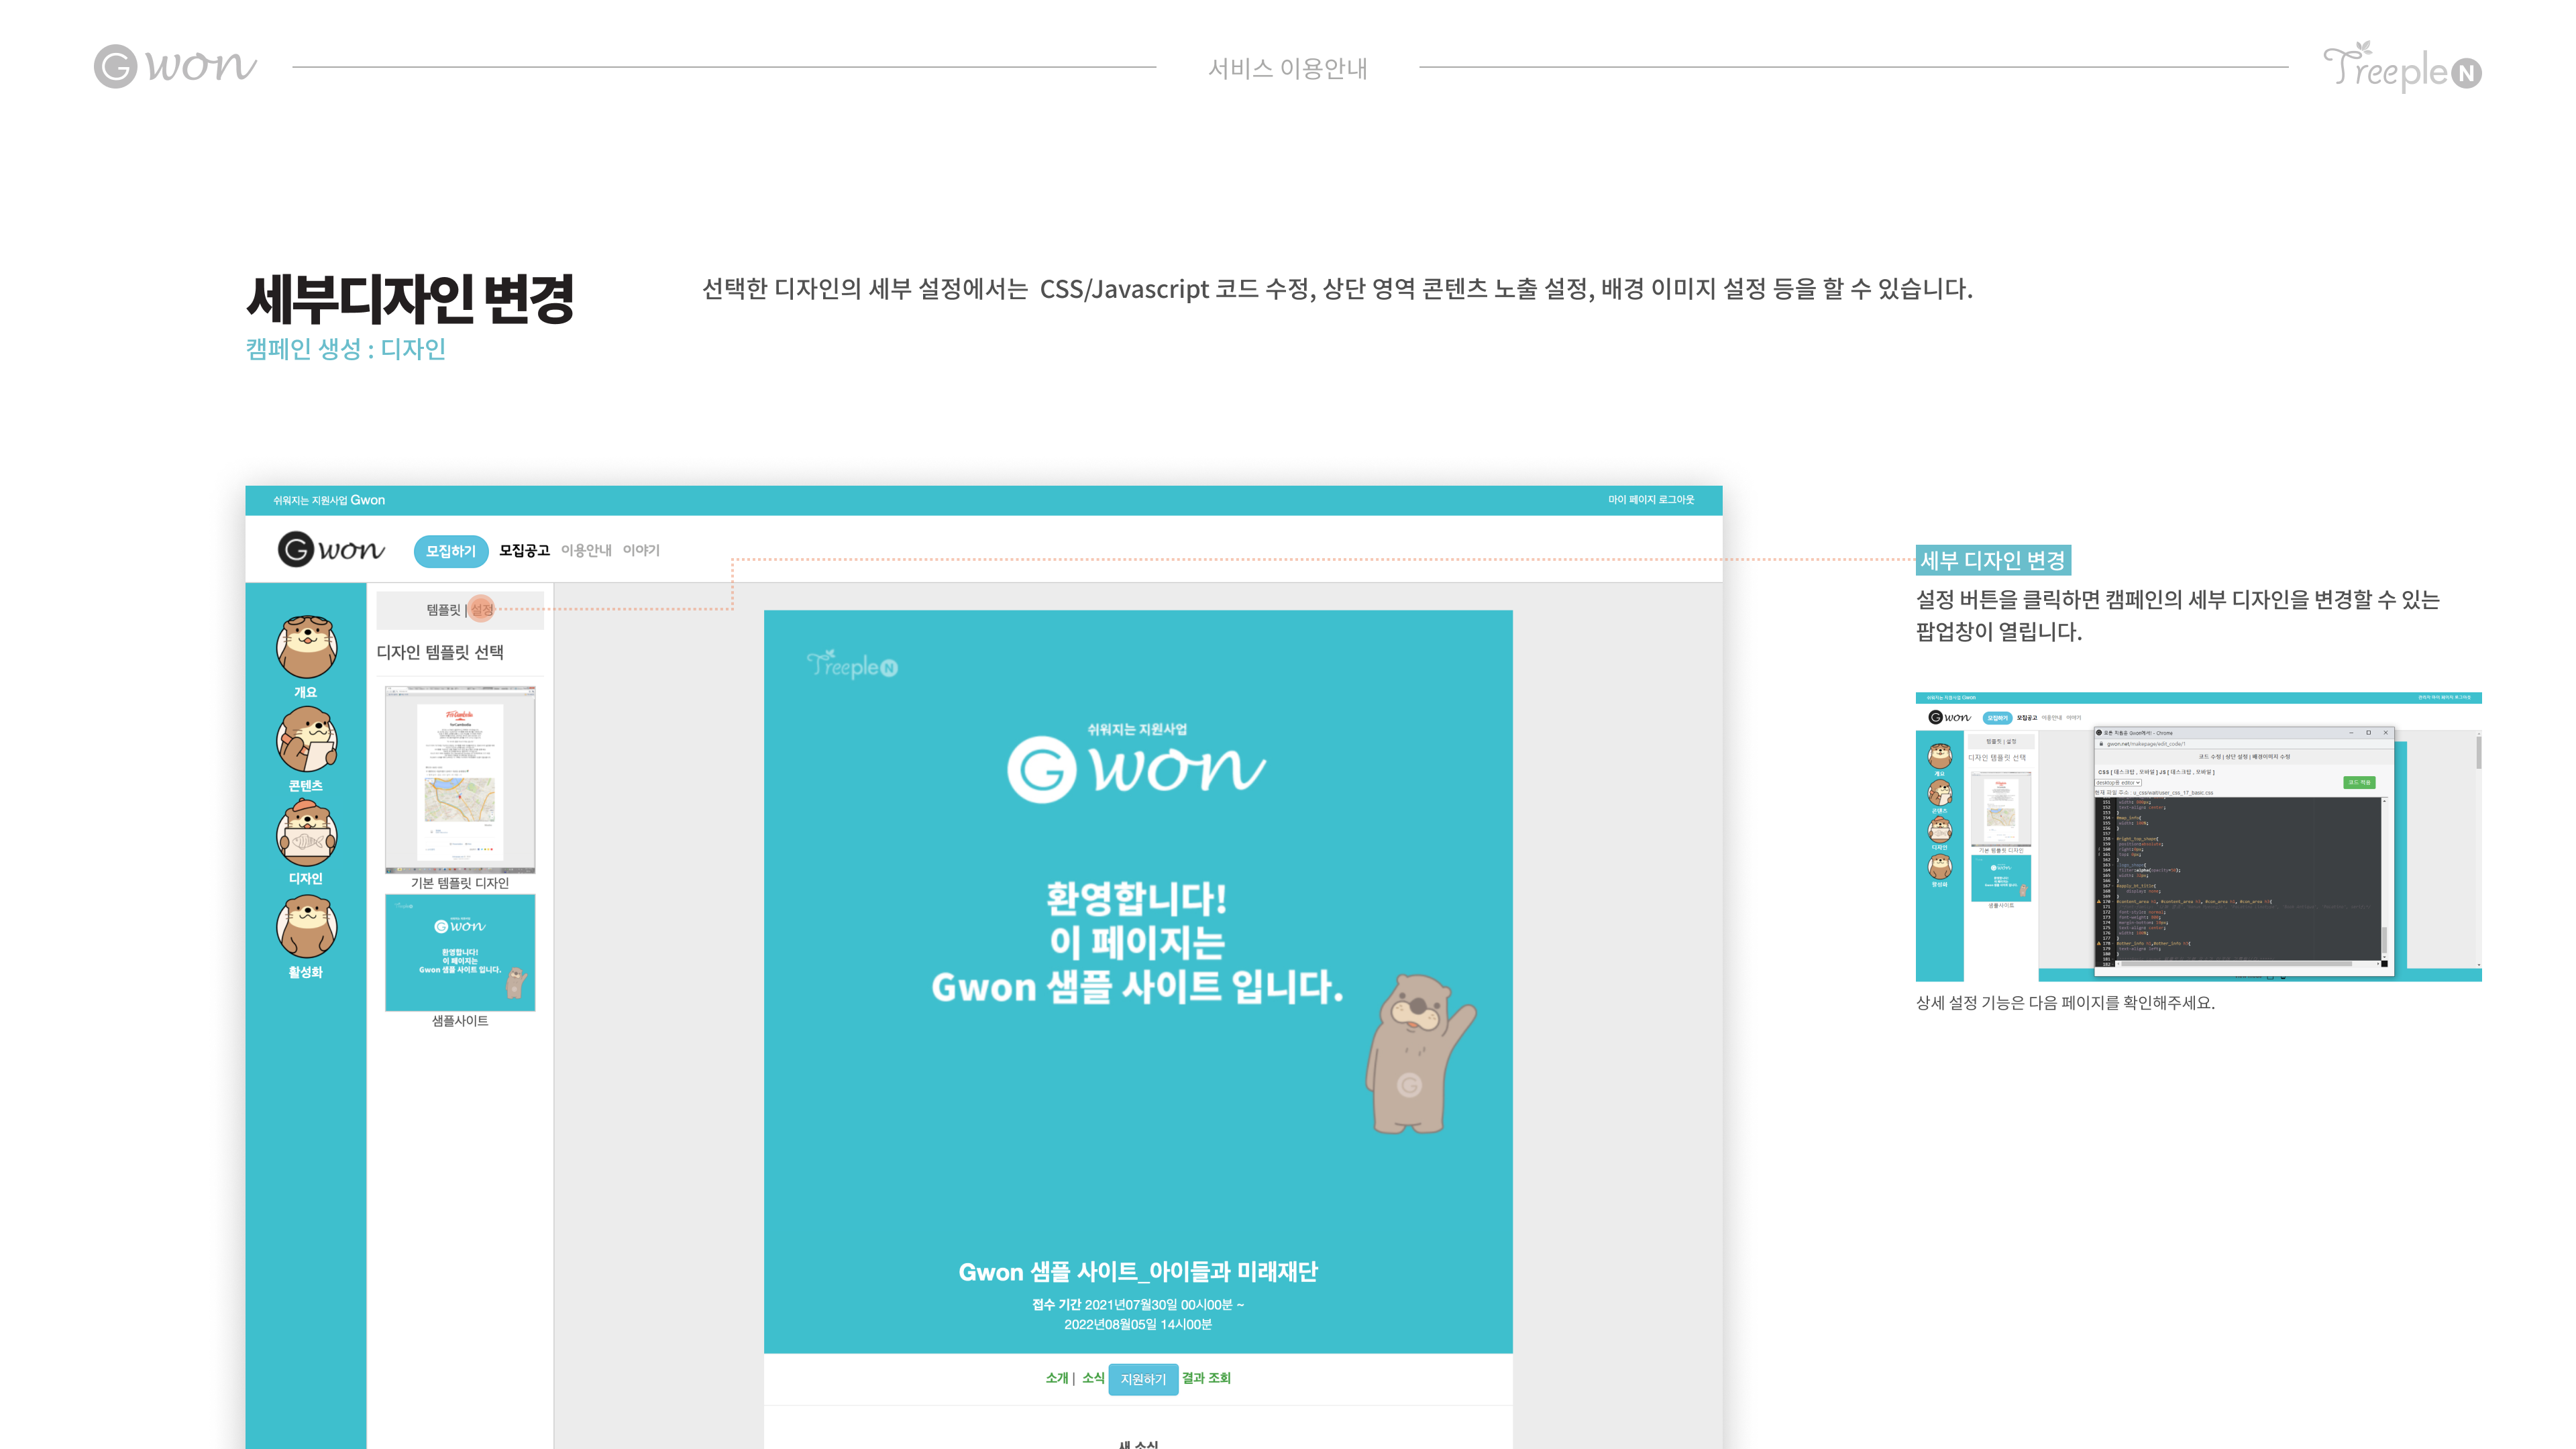This screenshot has height=1449, width=2576.
Task: Open the 이용안내 menu item in the large screenshot
Action: point(586,551)
